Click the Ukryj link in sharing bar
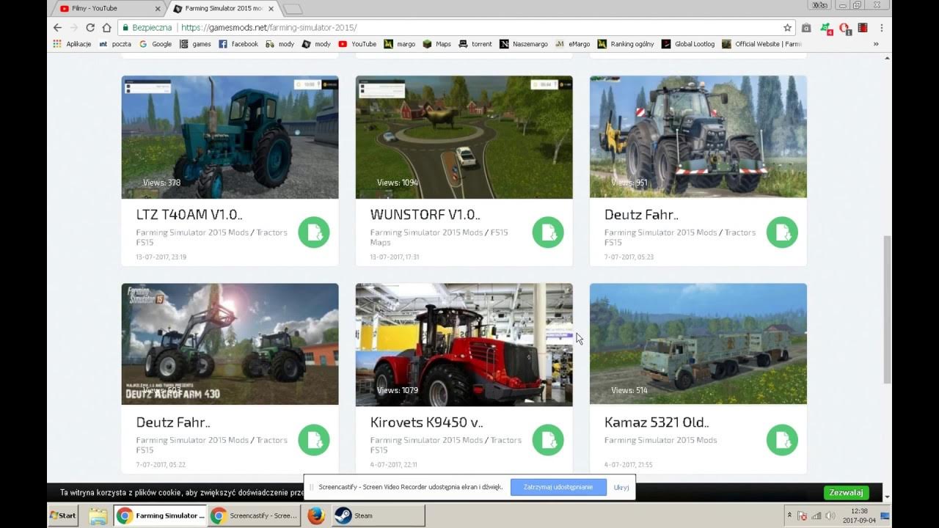The width and height of the screenshot is (939, 528). (x=621, y=488)
